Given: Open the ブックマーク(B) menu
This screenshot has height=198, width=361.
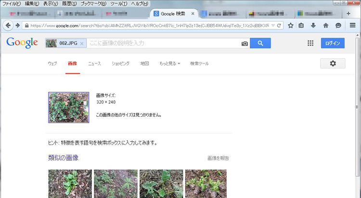Looking at the screenshot, I should [93, 4].
